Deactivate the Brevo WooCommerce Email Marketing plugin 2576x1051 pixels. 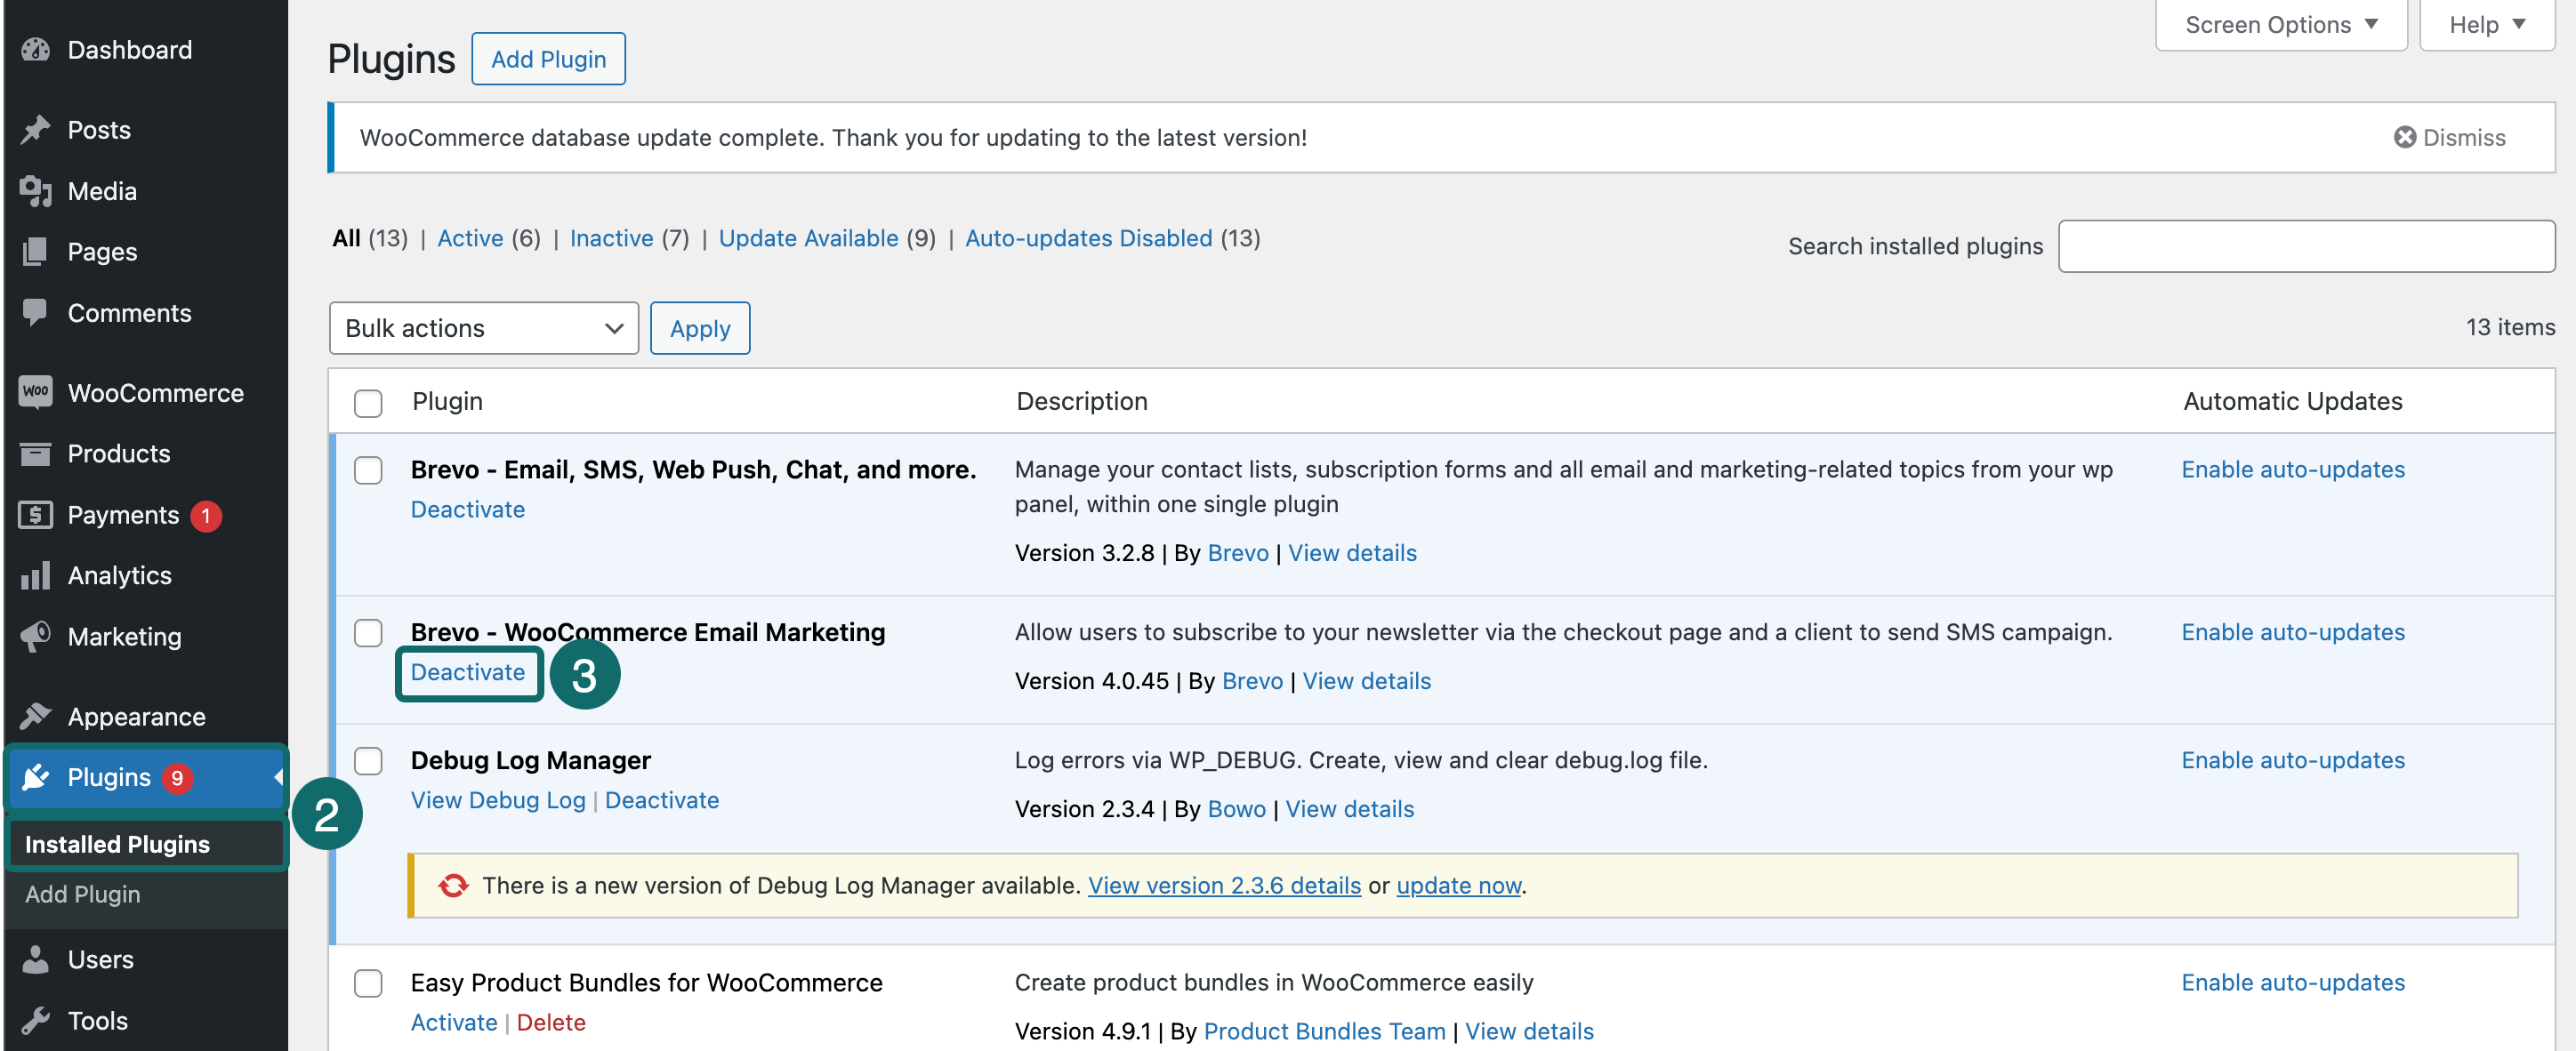click(x=468, y=672)
